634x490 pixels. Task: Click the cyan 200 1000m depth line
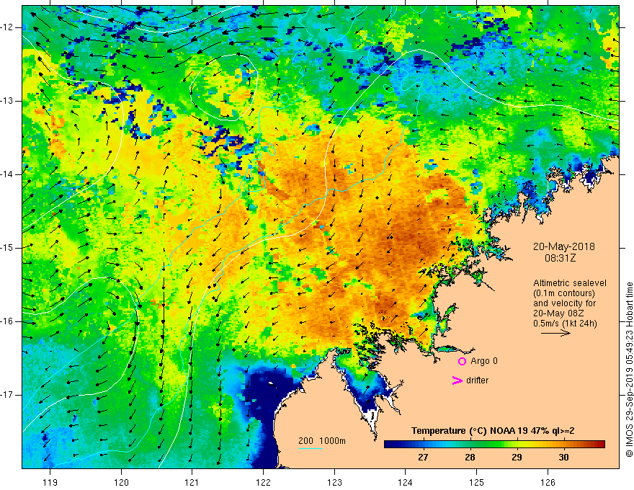pos(311,448)
